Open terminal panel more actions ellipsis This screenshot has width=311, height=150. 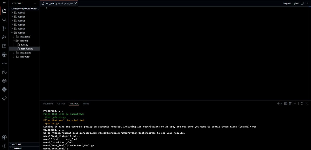[295, 103]
